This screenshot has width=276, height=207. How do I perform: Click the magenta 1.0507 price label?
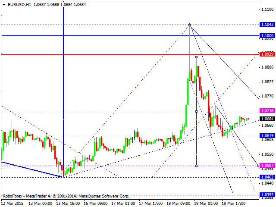pos(267,166)
